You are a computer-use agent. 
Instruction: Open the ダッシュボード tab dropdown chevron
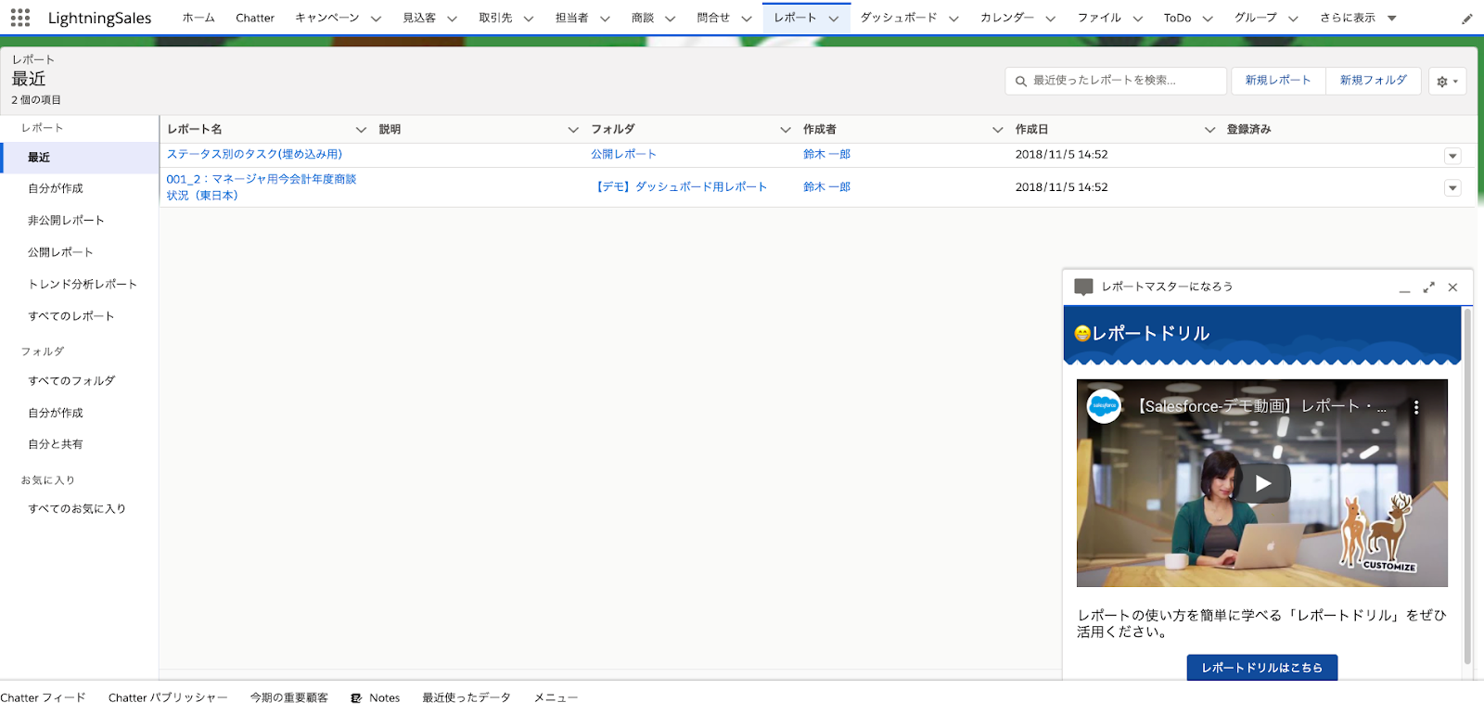click(953, 19)
